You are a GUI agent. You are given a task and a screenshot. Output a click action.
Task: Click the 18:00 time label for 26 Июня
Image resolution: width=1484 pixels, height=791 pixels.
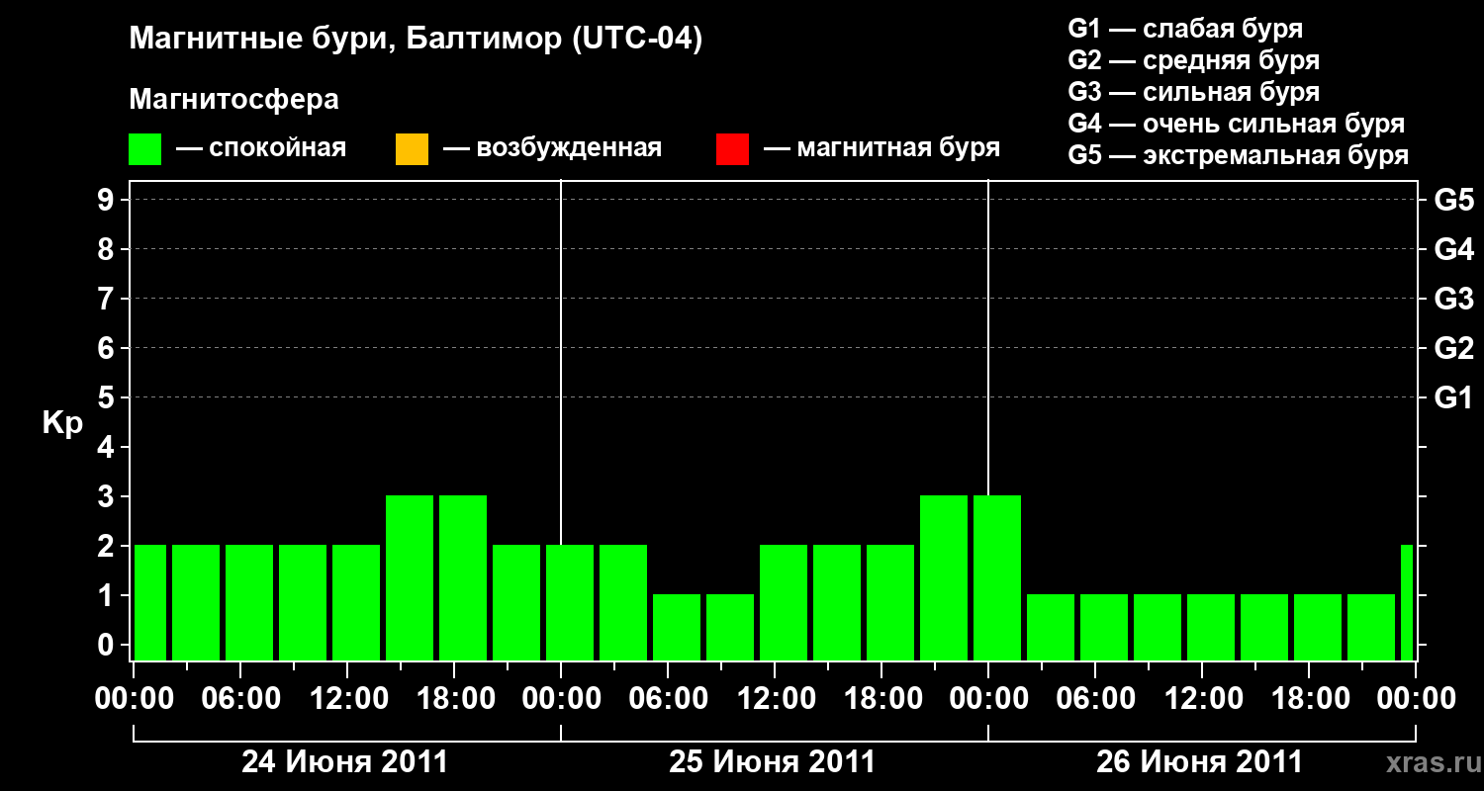(x=1309, y=699)
